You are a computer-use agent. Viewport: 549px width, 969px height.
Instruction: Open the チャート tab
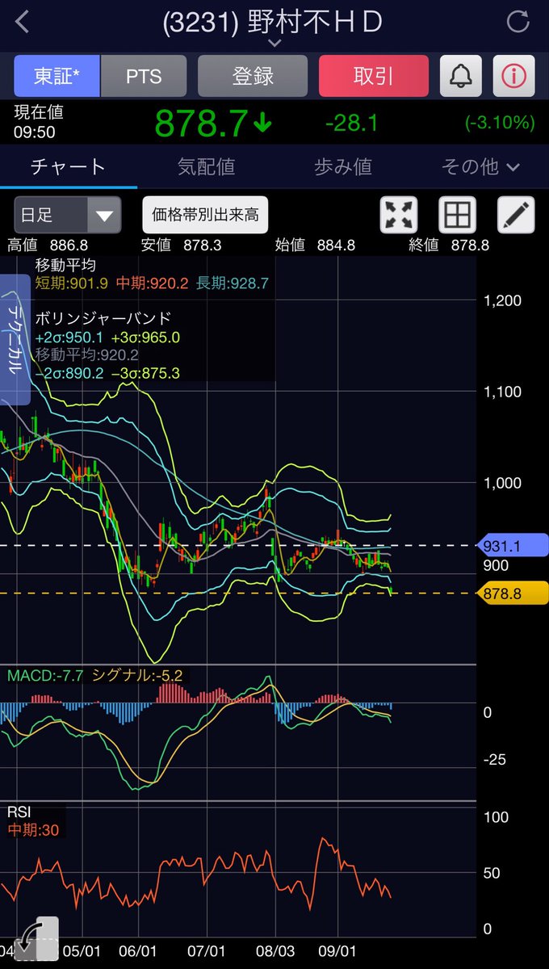click(x=68, y=167)
